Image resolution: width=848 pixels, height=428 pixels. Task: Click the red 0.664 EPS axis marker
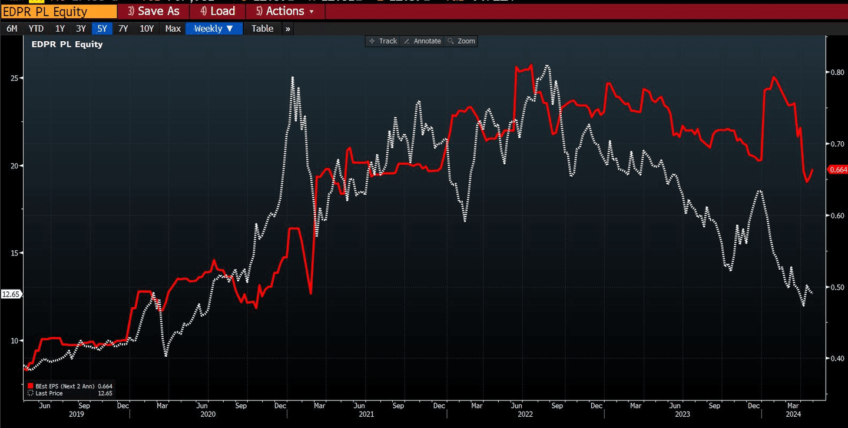(x=837, y=170)
